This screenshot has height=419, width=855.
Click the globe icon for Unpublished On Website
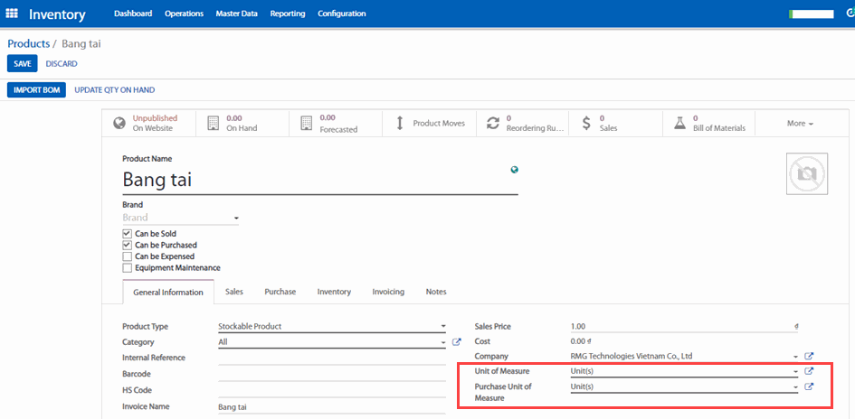119,123
